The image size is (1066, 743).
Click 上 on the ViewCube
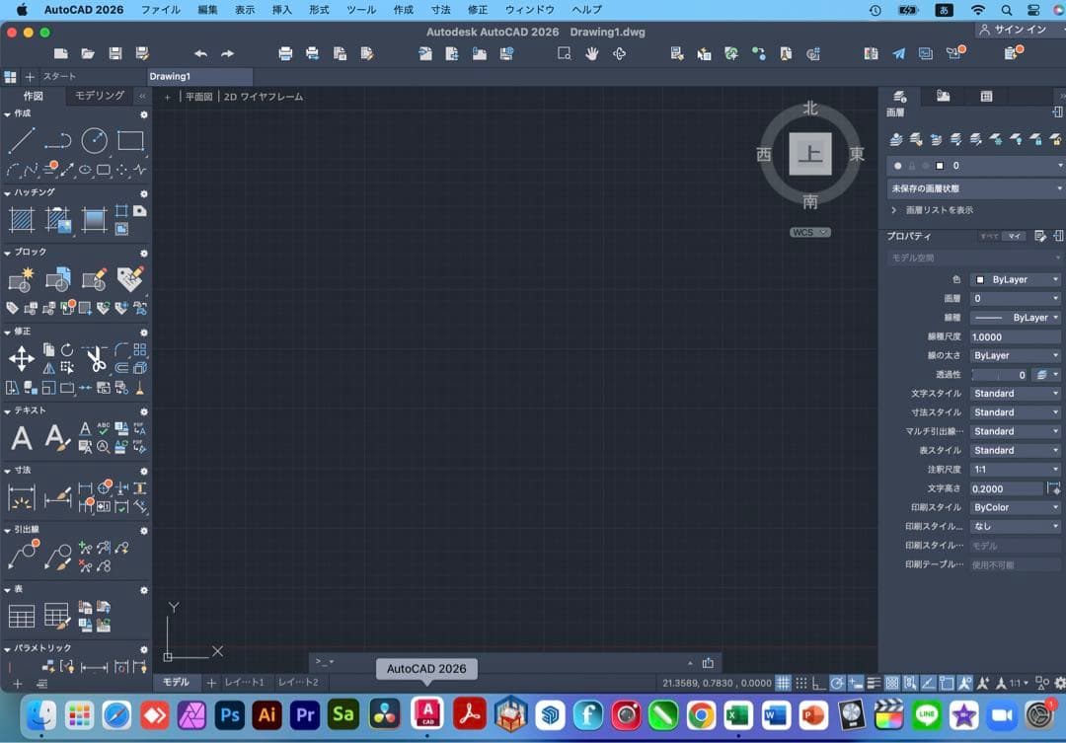(x=809, y=155)
